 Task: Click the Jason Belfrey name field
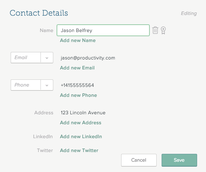pos(103,30)
